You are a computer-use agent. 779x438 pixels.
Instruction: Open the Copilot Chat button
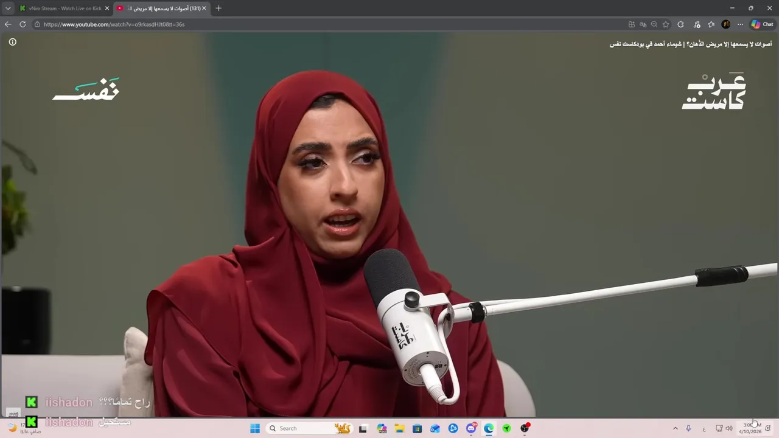[762, 24]
